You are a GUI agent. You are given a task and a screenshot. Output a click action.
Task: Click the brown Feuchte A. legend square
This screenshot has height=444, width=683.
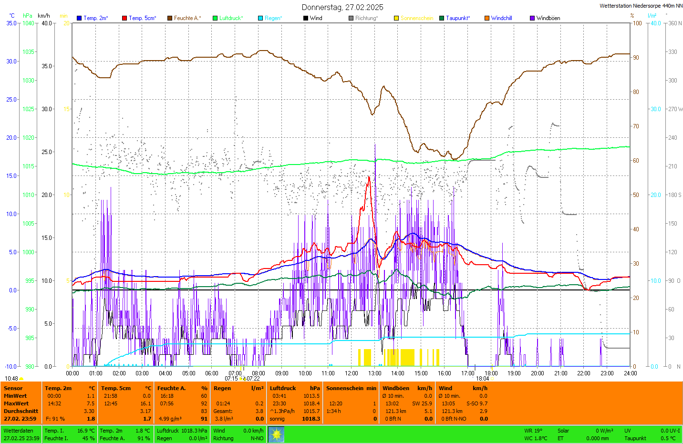(170, 18)
